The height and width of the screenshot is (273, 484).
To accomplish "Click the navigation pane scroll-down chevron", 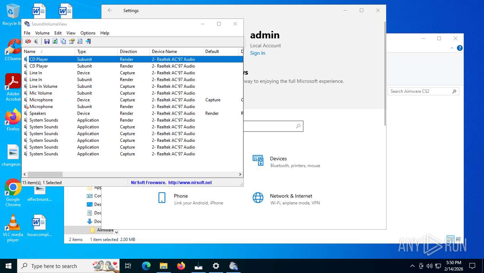I will pyautogui.click(x=116, y=232).
